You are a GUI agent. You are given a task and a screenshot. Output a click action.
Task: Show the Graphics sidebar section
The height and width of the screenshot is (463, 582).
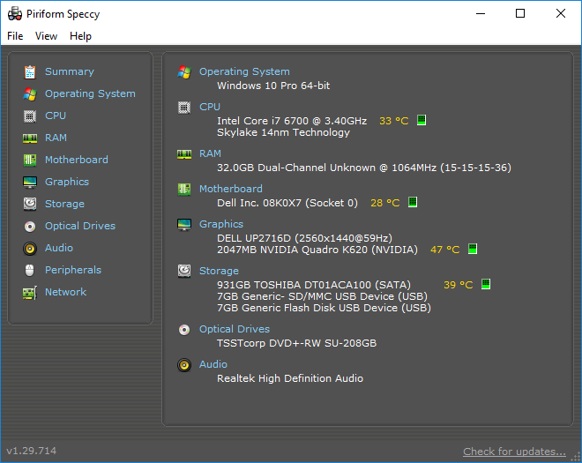point(67,182)
